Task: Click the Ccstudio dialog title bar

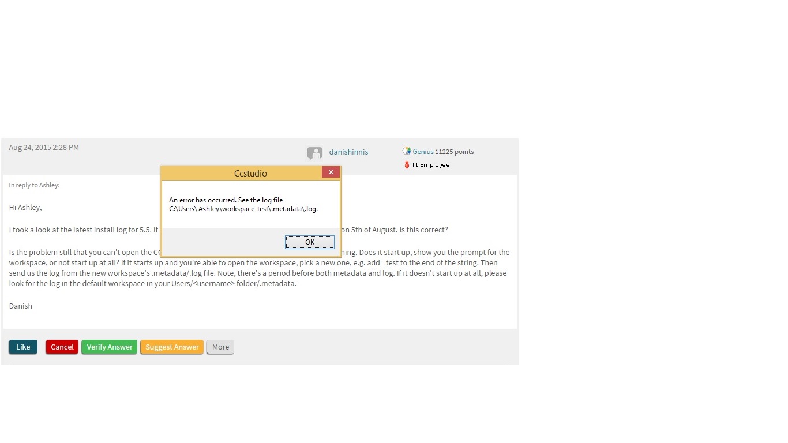Action: [250, 173]
